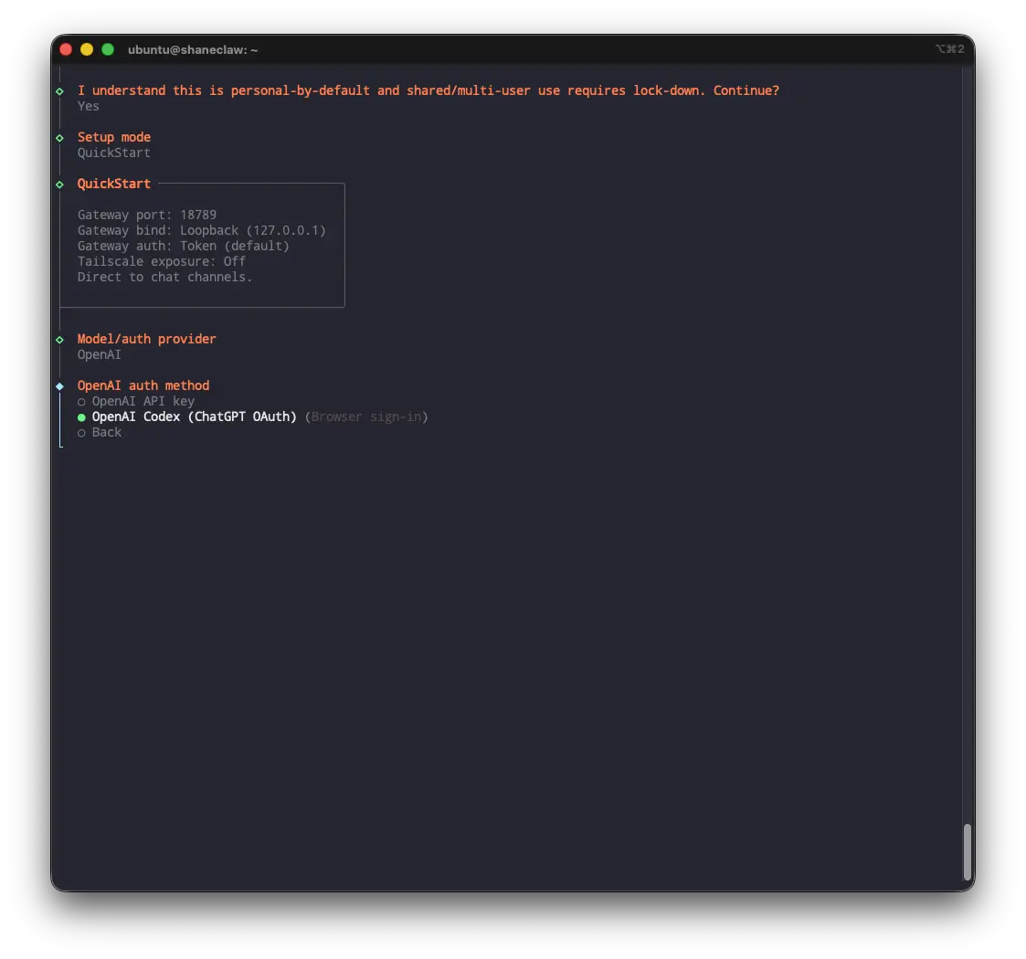
Task: Click the 'QuickStart' answer under Setup mode
Action: pos(114,153)
